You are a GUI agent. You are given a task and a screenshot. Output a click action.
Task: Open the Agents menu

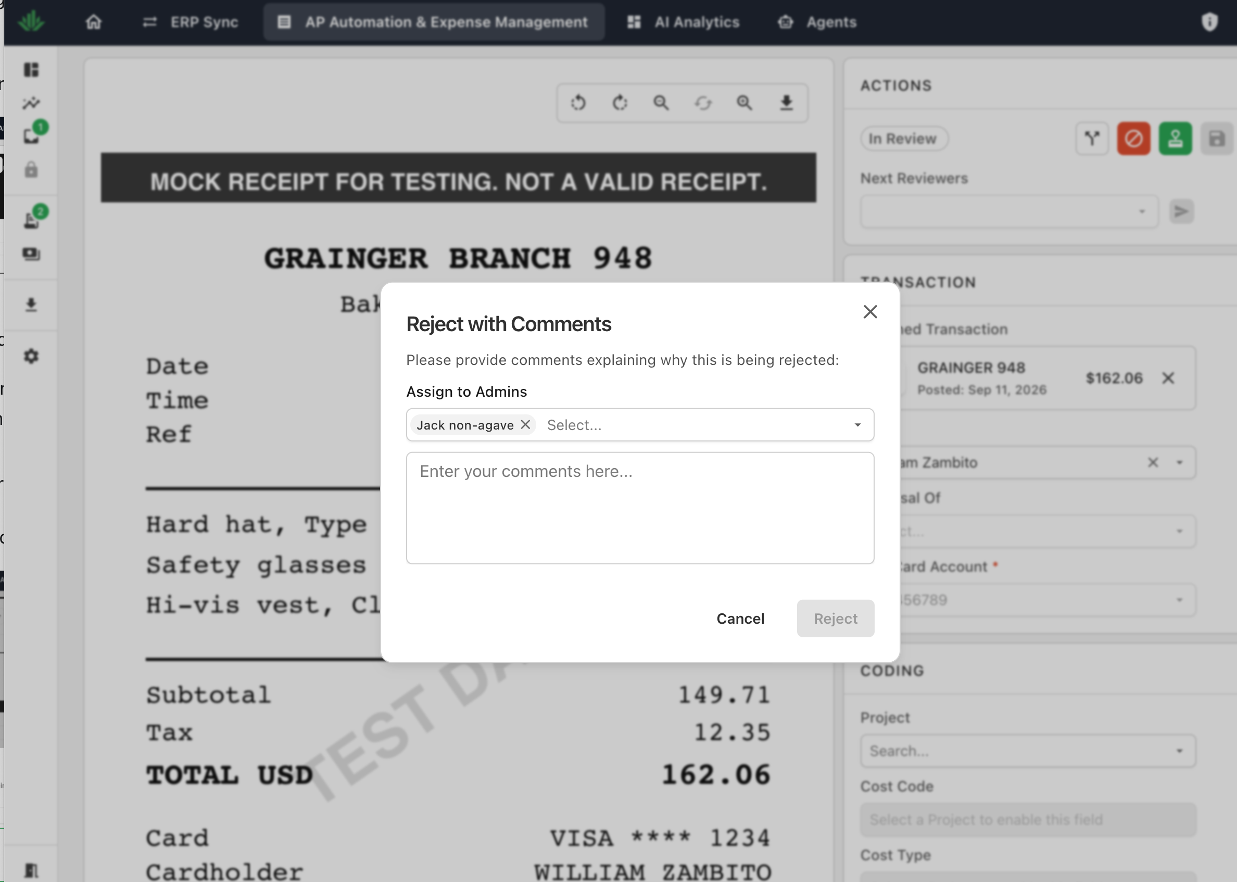(817, 22)
